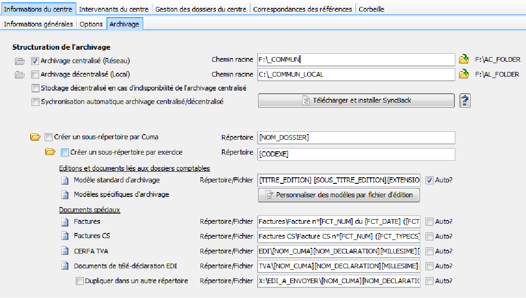Click the document icon beside CERFA TVA
This screenshot has width=526, height=298.
pos(65,251)
